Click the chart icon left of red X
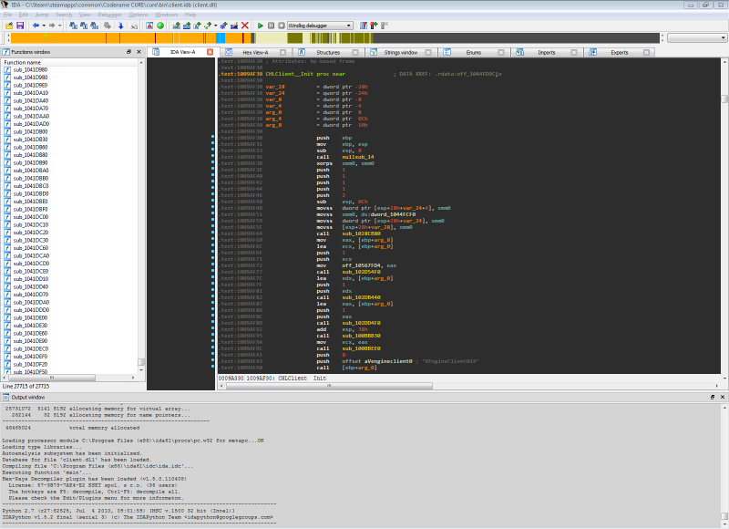This screenshot has height=529, width=729. (x=234, y=26)
